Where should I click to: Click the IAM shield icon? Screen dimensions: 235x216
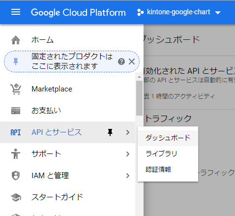[16, 176]
